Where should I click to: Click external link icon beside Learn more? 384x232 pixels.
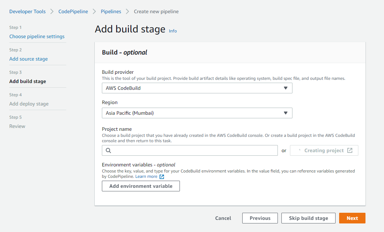coord(162,177)
